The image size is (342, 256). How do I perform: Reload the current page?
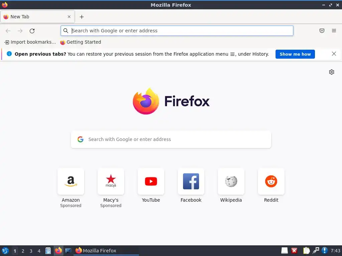[32, 31]
